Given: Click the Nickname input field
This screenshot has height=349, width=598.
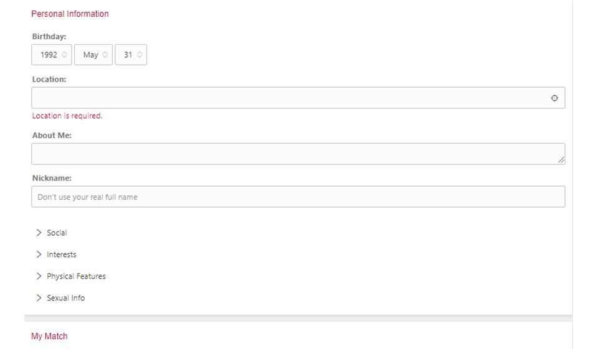Looking at the screenshot, I should click(x=298, y=197).
